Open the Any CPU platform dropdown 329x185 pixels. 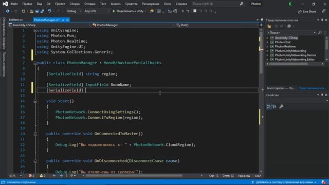[x=97, y=11]
